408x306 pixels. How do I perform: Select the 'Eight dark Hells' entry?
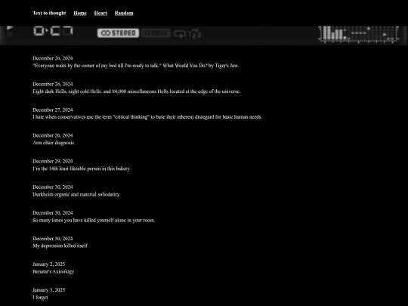coord(136,91)
